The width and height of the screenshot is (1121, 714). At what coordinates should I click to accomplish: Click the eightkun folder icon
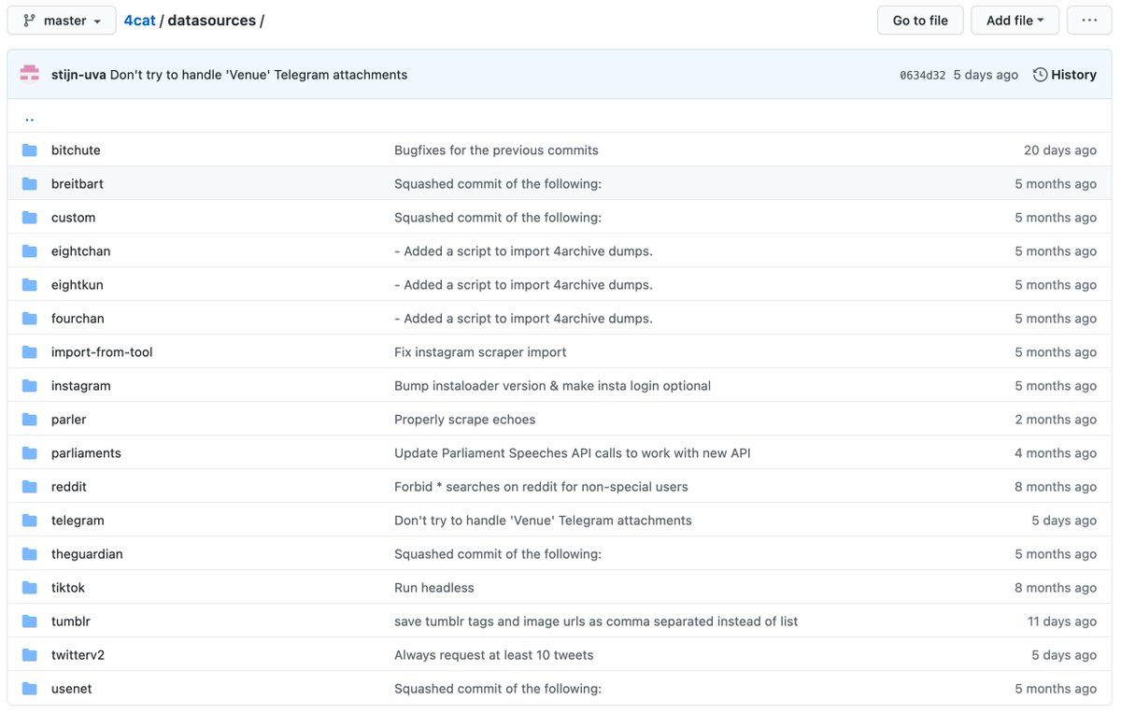(30, 285)
